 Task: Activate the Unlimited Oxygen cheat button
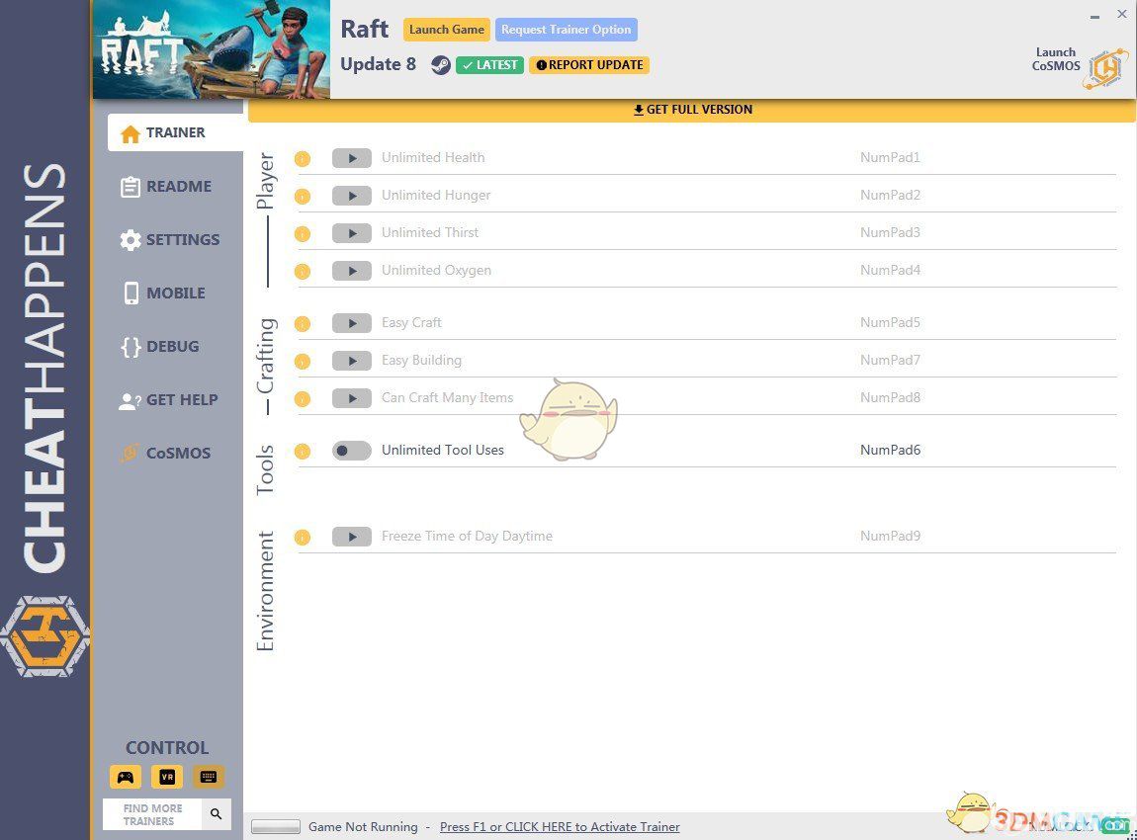(352, 271)
